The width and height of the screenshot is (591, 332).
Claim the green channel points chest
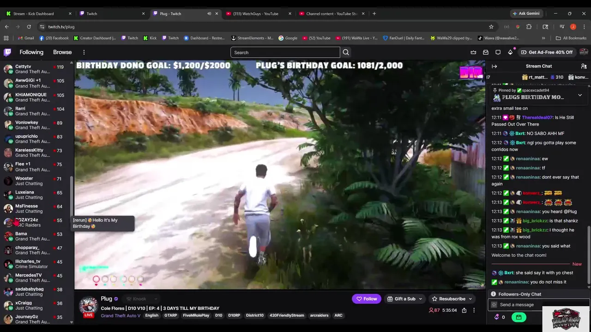[519, 317]
